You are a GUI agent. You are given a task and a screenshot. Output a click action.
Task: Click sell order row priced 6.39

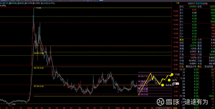point(197,16)
